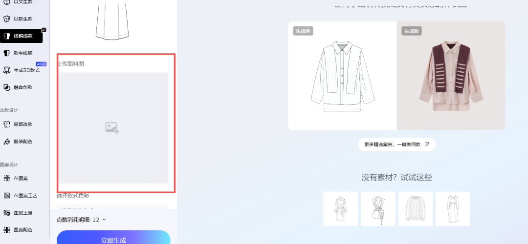The image size is (528, 244).
Task: Click the add-image icon in fabric upload area
Action: 112,128
